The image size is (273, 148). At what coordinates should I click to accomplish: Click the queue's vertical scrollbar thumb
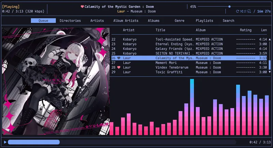point(270,65)
